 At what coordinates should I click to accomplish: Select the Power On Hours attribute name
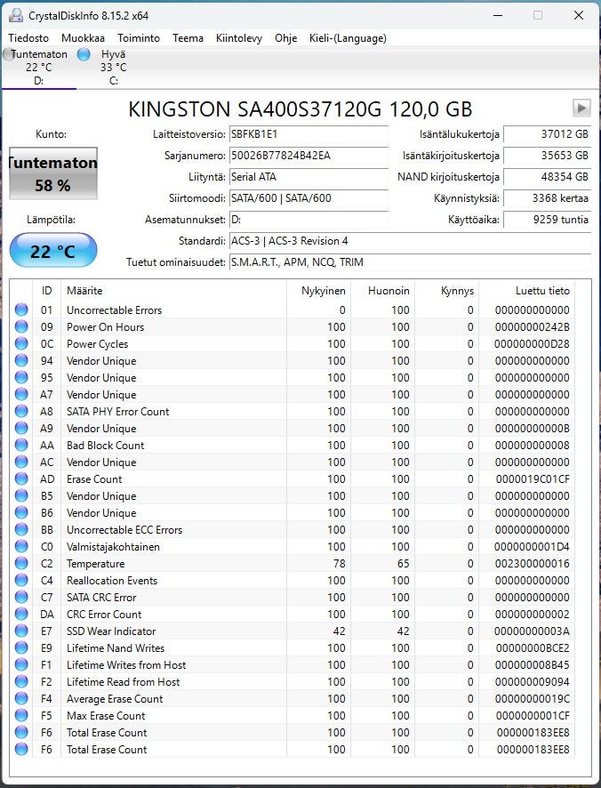(x=106, y=327)
